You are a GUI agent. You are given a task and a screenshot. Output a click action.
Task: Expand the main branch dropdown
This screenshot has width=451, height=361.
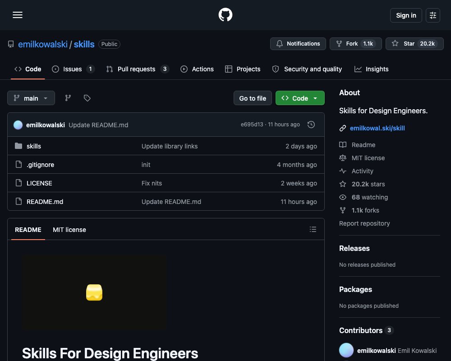coord(31,98)
